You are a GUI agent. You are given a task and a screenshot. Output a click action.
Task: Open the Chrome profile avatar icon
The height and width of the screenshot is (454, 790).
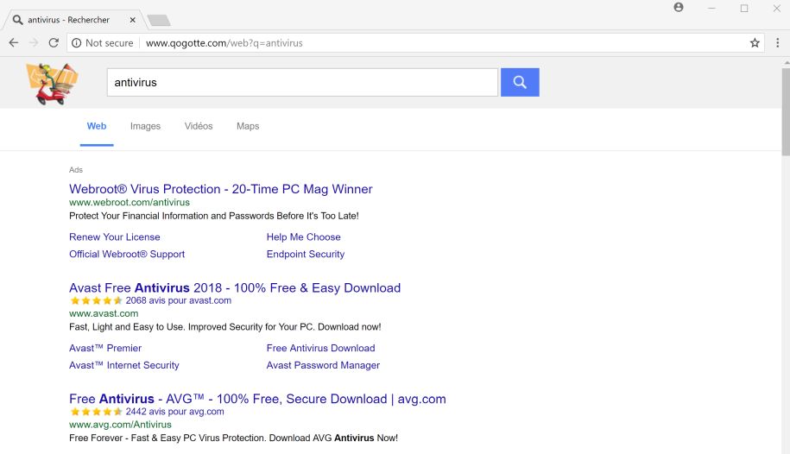[679, 8]
